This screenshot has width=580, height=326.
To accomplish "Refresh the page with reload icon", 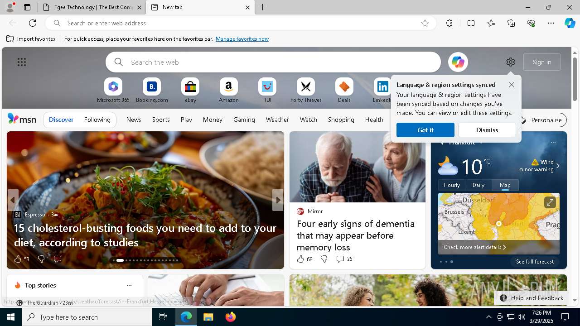I will (33, 23).
